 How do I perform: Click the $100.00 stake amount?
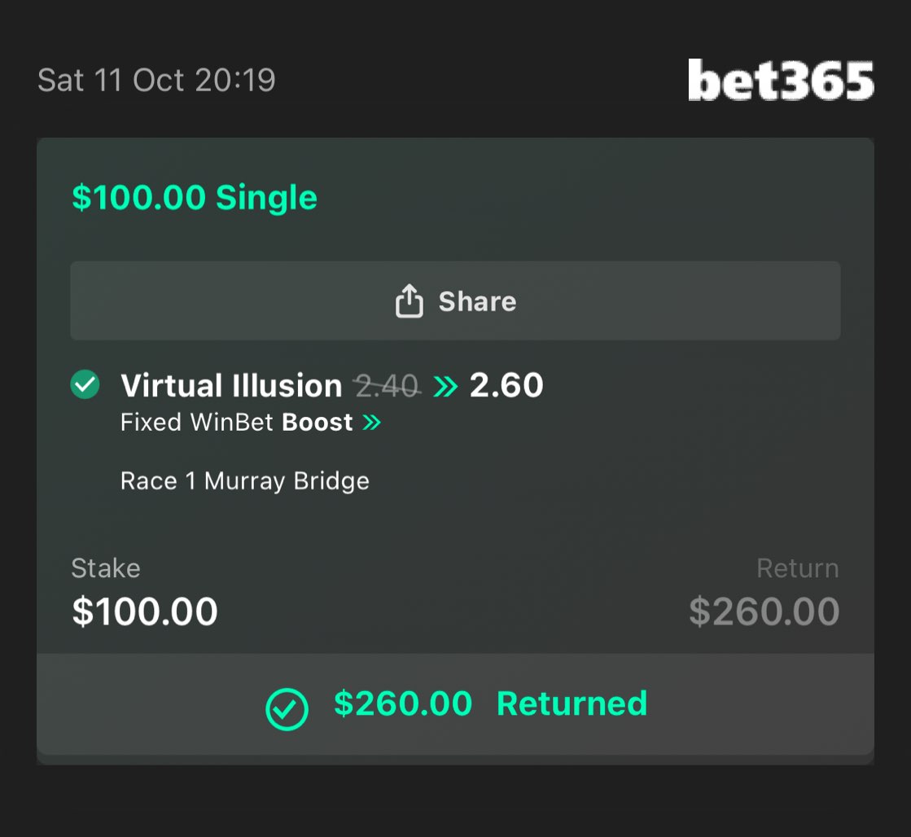click(x=145, y=612)
